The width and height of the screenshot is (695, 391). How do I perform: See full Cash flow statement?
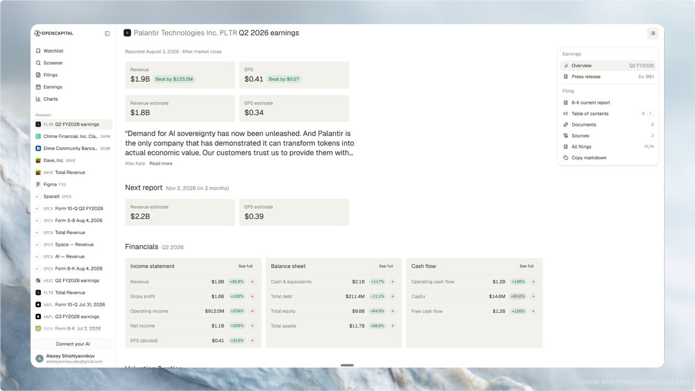(526, 266)
